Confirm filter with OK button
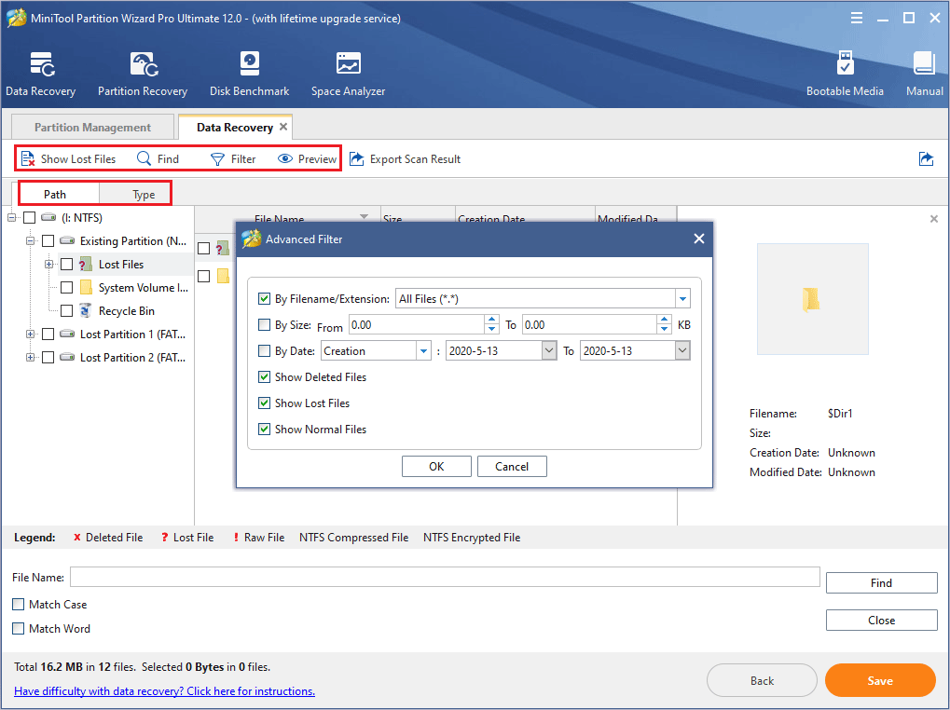The width and height of the screenshot is (950, 710). point(436,466)
